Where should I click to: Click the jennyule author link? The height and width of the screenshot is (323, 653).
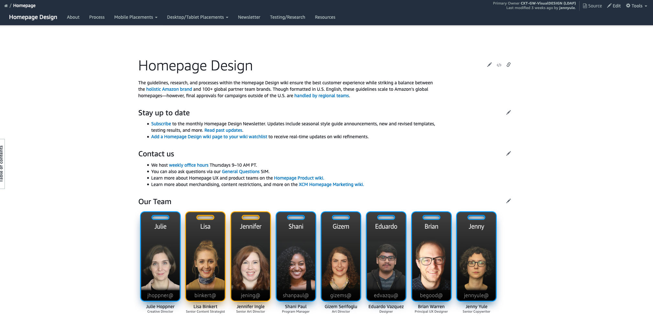[x=567, y=8]
